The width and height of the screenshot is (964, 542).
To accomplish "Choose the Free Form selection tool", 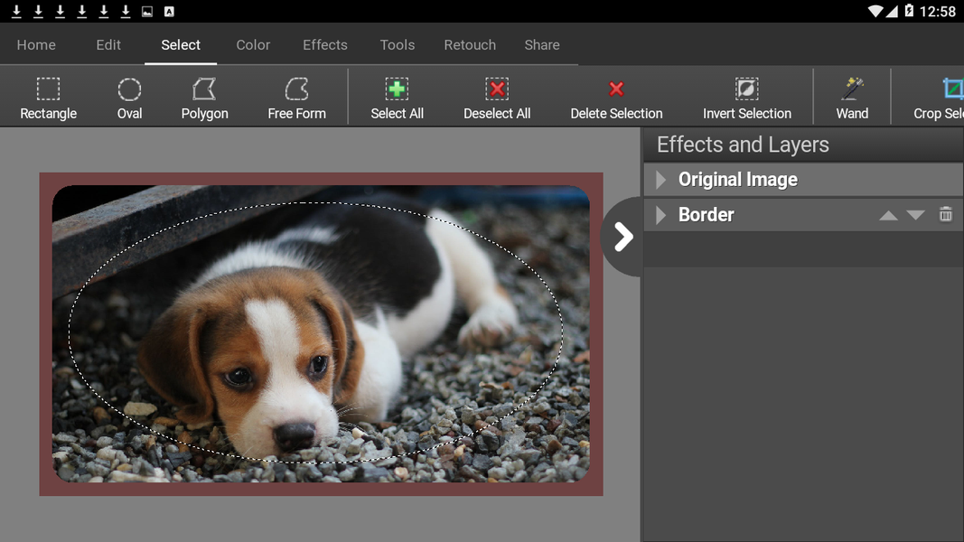I will (296, 96).
